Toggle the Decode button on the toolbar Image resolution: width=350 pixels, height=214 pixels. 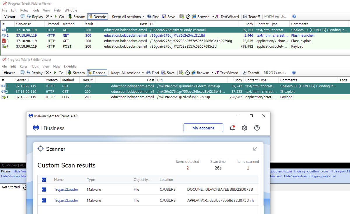[97, 17]
